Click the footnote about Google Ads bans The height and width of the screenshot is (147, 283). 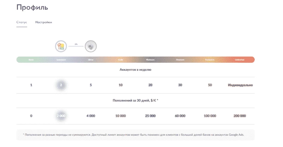tap(133, 135)
